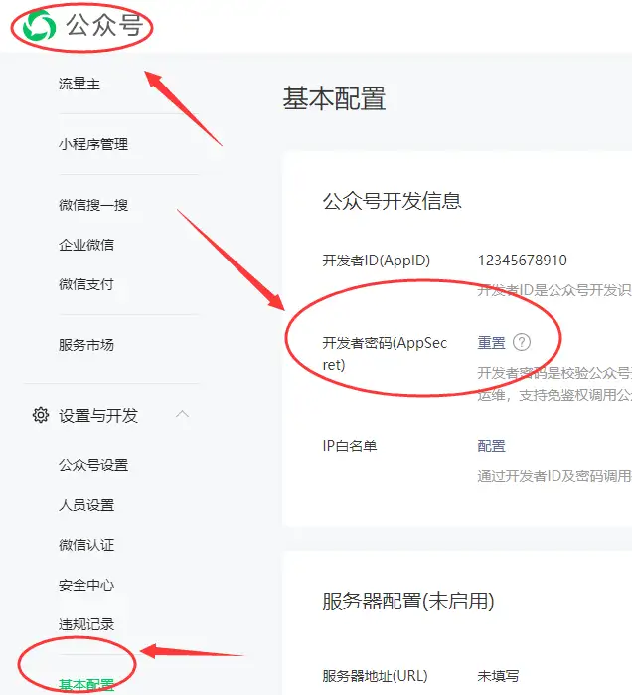
Task: Open 服务市场 in the sidebar
Action: tap(86, 345)
